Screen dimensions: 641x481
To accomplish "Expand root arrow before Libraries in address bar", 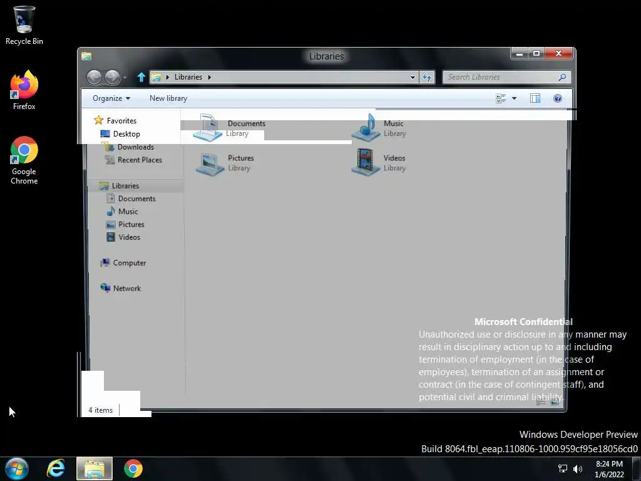I will (x=167, y=77).
